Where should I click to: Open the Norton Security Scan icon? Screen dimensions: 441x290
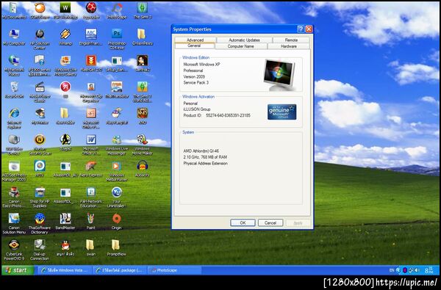point(40,145)
